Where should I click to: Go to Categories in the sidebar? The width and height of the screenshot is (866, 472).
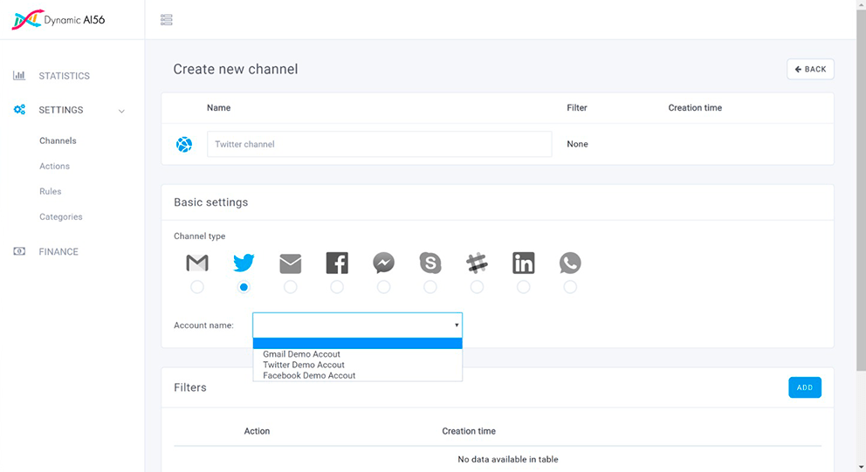pos(61,216)
